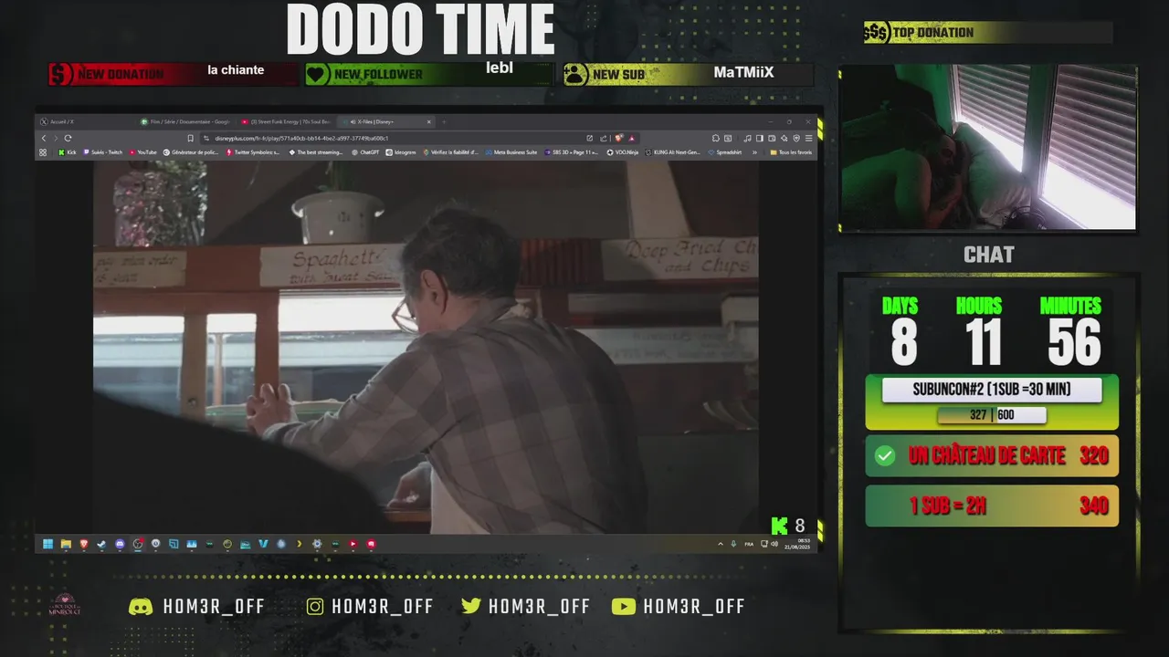Open the settings gear taskbar icon

point(317,544)
